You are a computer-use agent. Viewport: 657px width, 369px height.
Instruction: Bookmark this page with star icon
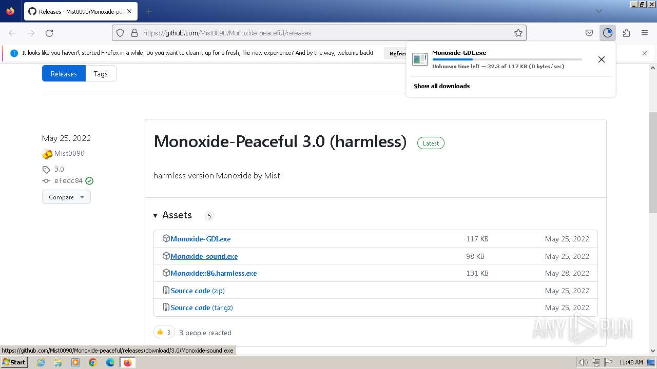tap(518, 33)
